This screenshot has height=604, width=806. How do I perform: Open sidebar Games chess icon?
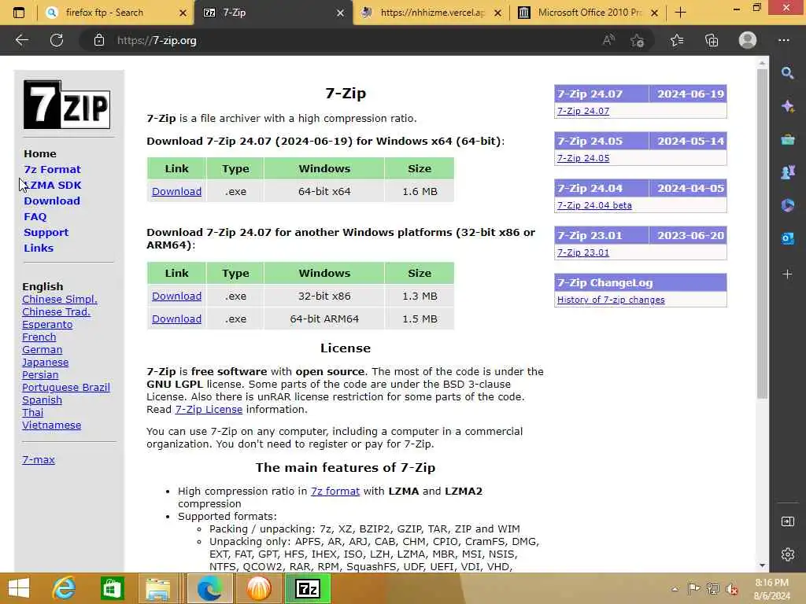point(787,172)
